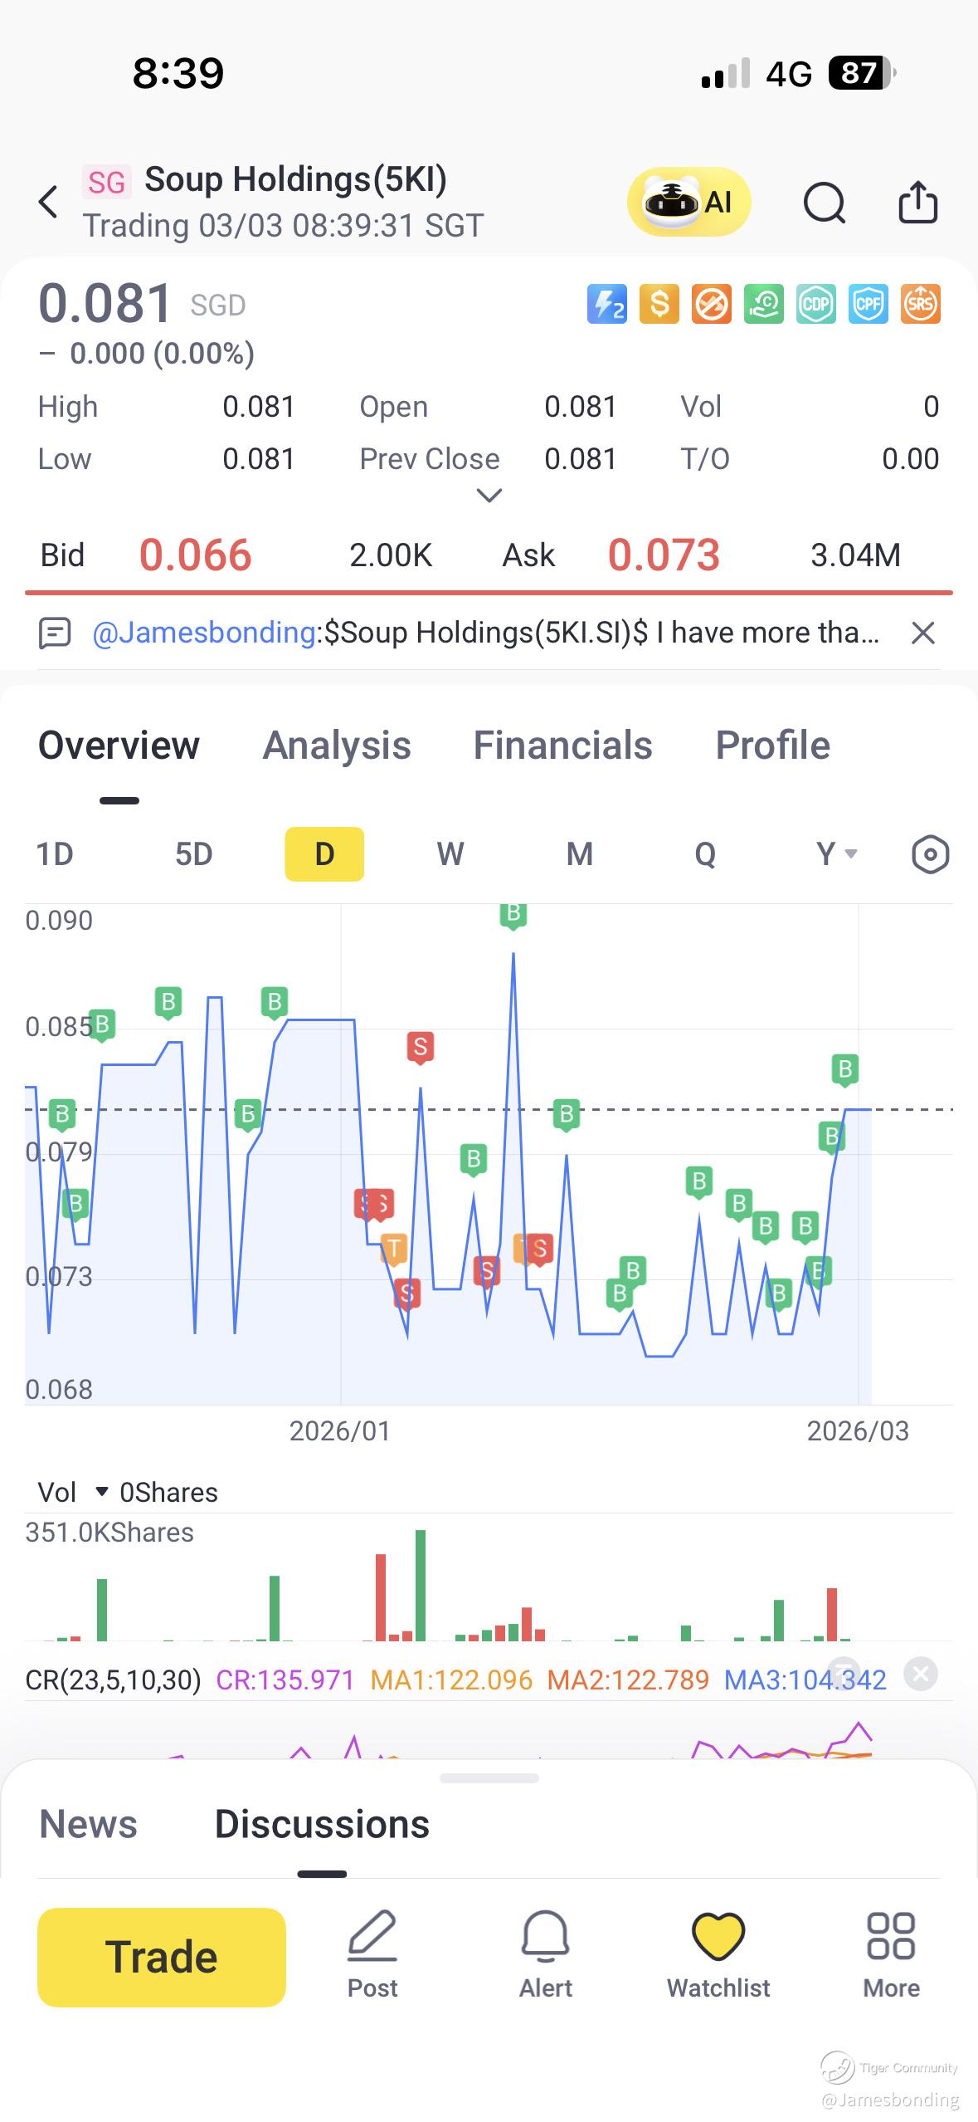Tap the yellow dollar sign badge
This screenshot has height=2122, width=978.
659,304
